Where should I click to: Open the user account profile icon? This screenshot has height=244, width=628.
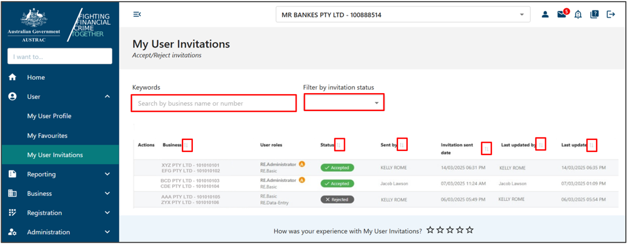(x=545, y=15)
